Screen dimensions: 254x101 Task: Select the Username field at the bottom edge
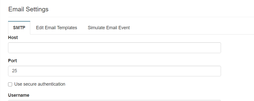[x=114, y=100]
